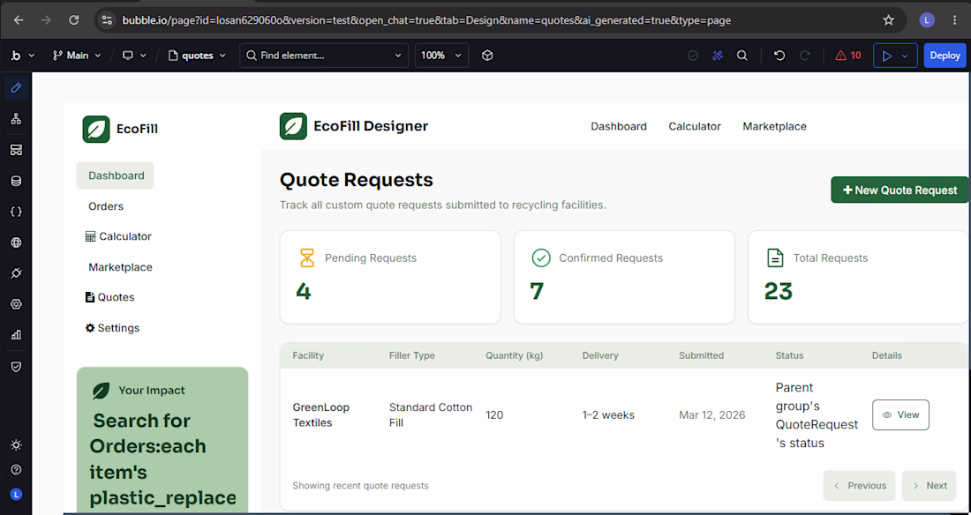Click the Find element search box
Viewport: 971px width, 515px height.
point(324,56)
